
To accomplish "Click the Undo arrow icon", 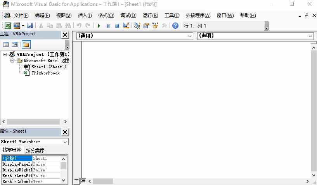I will click(x=79, y=26).
